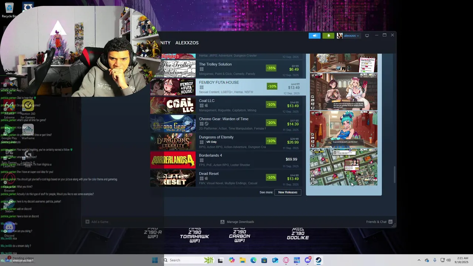Select the Borderlands 4 title
This screenshot has width=473, height=266.
(x=210, y=155)
